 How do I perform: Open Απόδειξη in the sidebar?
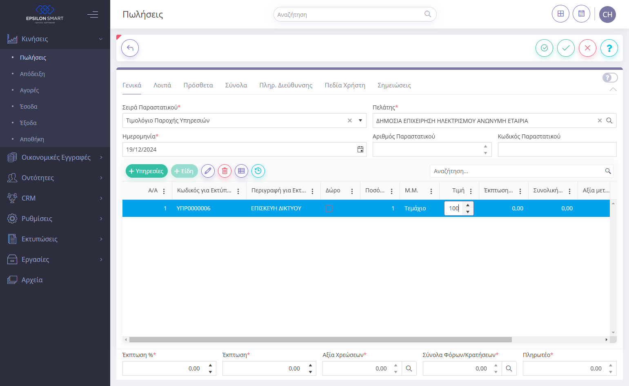click(32, 74)
